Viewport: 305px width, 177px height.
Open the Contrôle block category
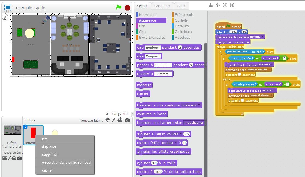(x=181, y=20)
